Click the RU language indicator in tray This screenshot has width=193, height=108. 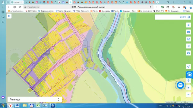(x=160, y=105)
